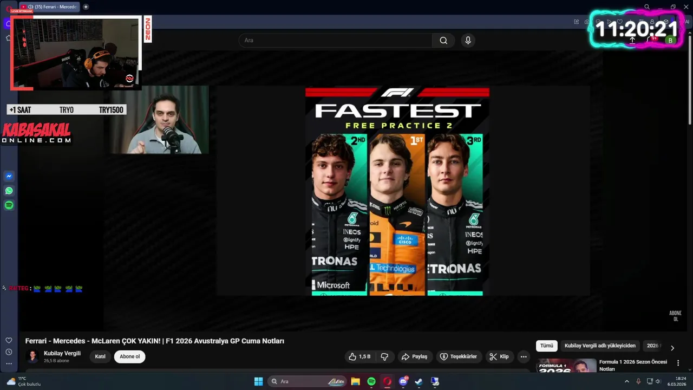
Task: Subscribe using Abone ol button
Action: (129, 356)
